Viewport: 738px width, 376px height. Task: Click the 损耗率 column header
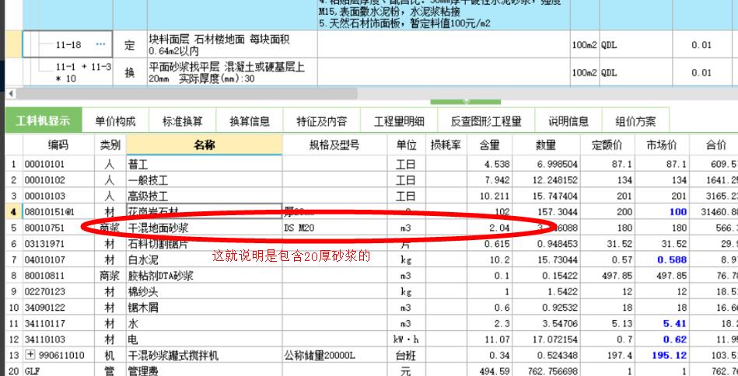(446, 144)
